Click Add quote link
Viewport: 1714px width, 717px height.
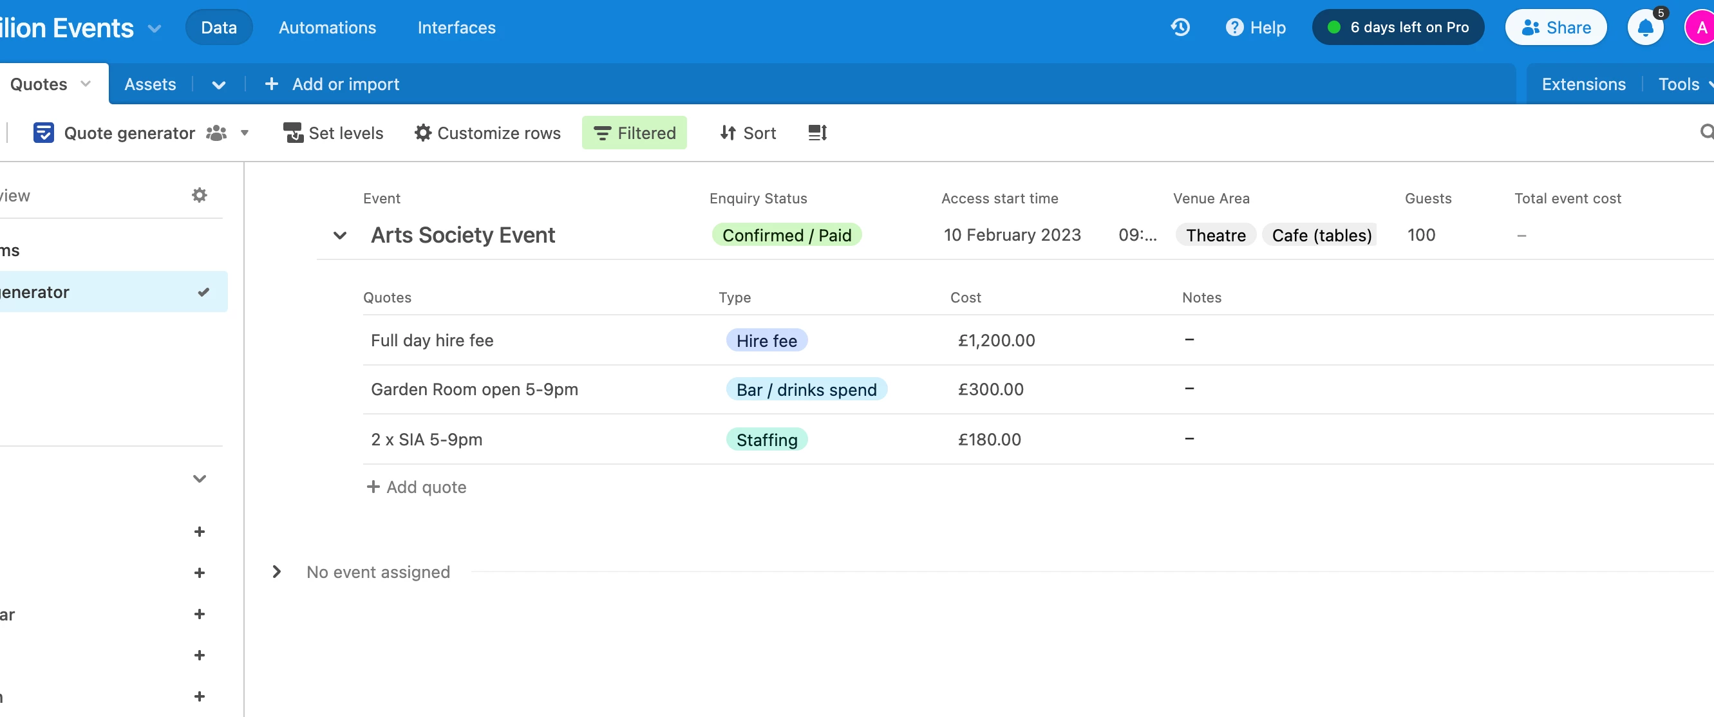(x=417, y=487)
